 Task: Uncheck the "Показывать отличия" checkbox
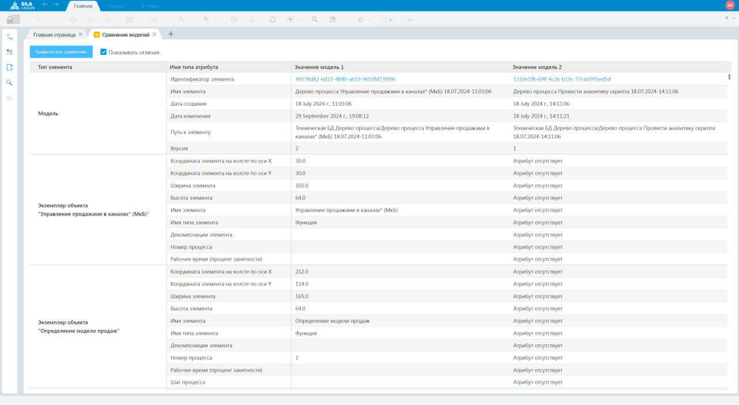click(103, 52)
